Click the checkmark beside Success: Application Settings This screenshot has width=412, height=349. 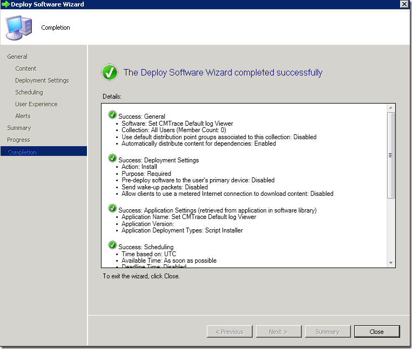pos(112,208)
